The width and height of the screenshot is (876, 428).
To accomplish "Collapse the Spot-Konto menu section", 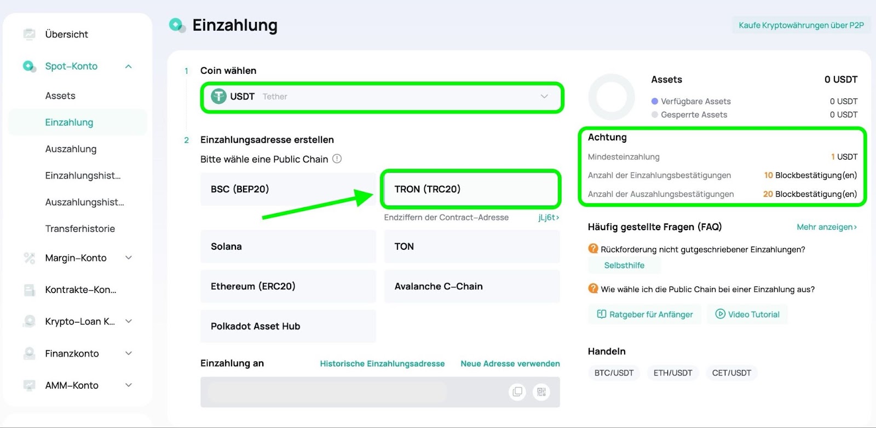I will tap(129, 67).
